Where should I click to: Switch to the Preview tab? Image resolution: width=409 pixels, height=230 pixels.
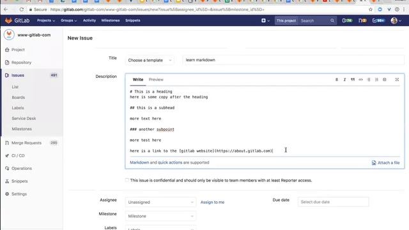point(156,79)
